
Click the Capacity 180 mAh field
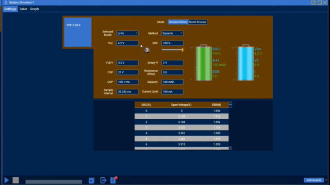point(172,82)
